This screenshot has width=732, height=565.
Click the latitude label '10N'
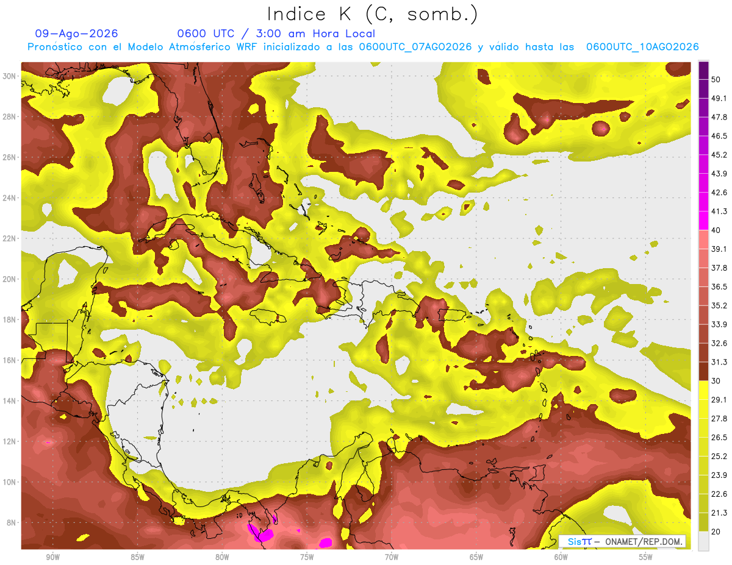coord(10,482)
